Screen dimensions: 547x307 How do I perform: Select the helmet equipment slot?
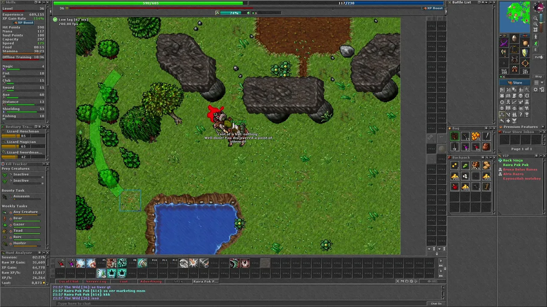(x=515, y=39)
